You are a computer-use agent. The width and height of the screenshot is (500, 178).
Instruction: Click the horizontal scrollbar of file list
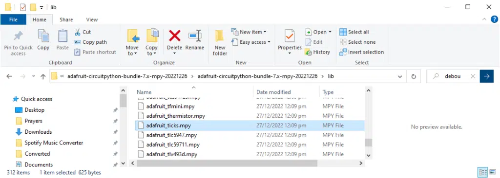coord(227,163)
